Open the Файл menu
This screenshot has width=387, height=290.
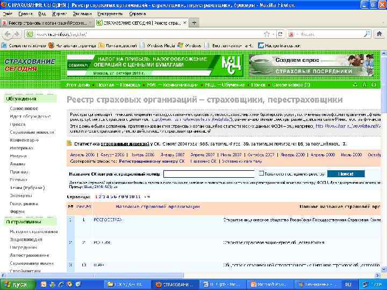tap(8, 14)
